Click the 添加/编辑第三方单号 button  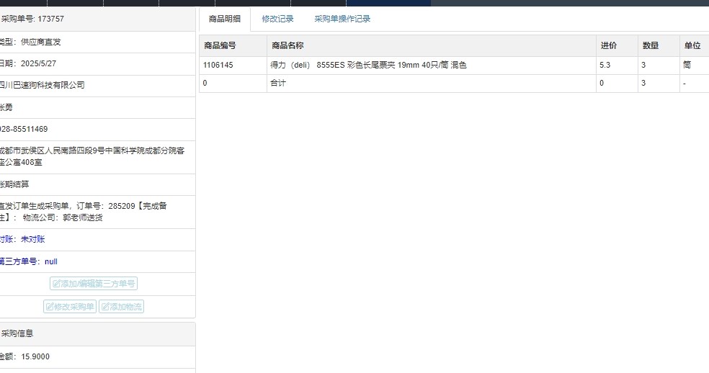(94, 284)
